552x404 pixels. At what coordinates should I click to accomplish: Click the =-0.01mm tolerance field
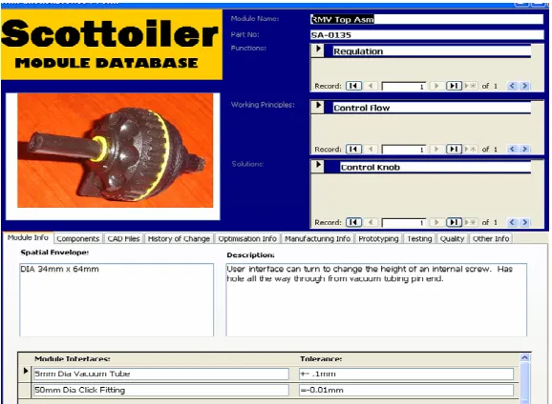pyautogui.click(x=406, y=390)
